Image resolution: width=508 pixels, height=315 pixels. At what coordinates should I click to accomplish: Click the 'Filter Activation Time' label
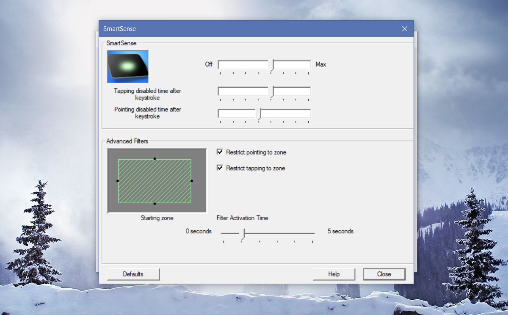pos(242,218)
